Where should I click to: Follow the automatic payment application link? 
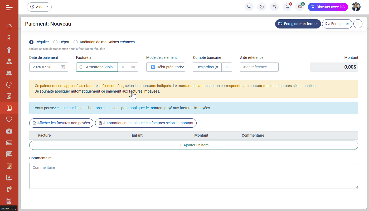97,91
